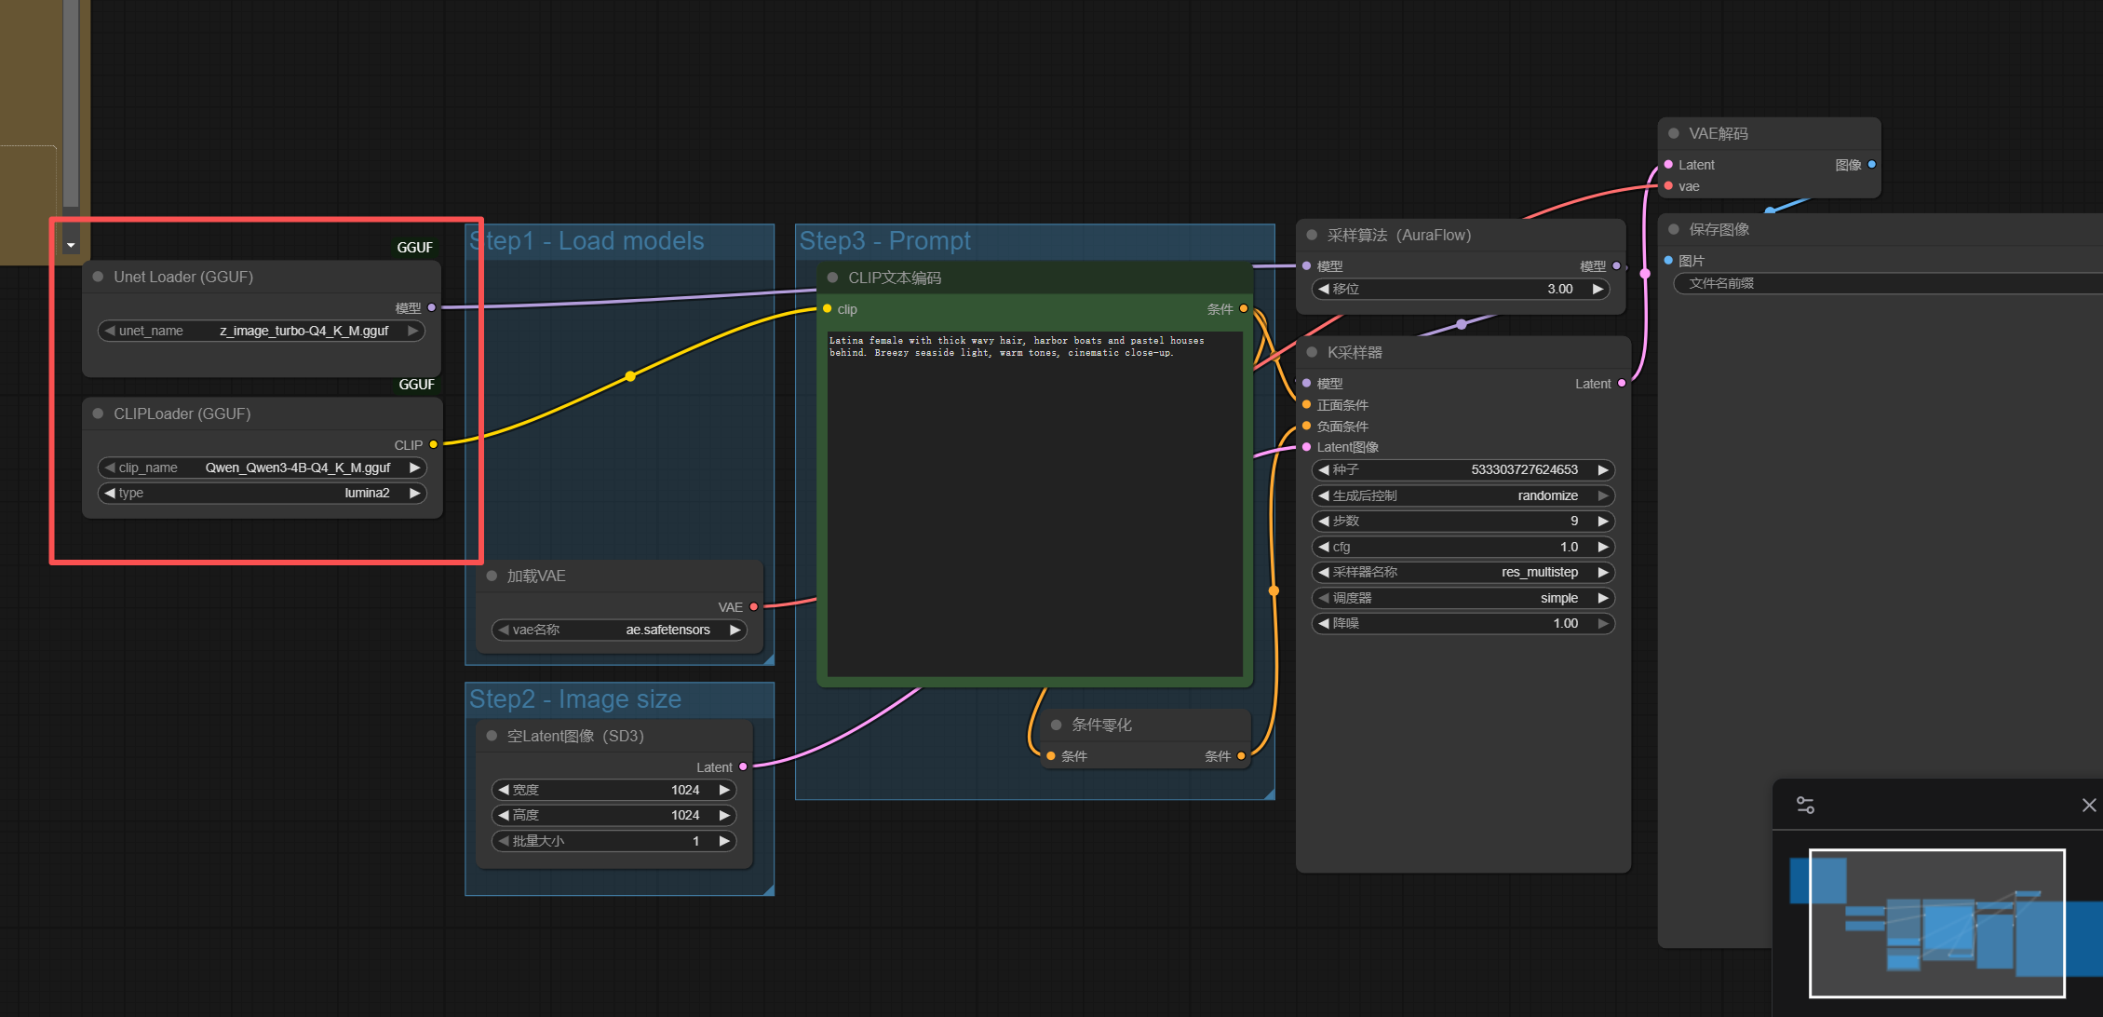
Task: Decrease 宽度 value with left arrow
Action: 504,790
